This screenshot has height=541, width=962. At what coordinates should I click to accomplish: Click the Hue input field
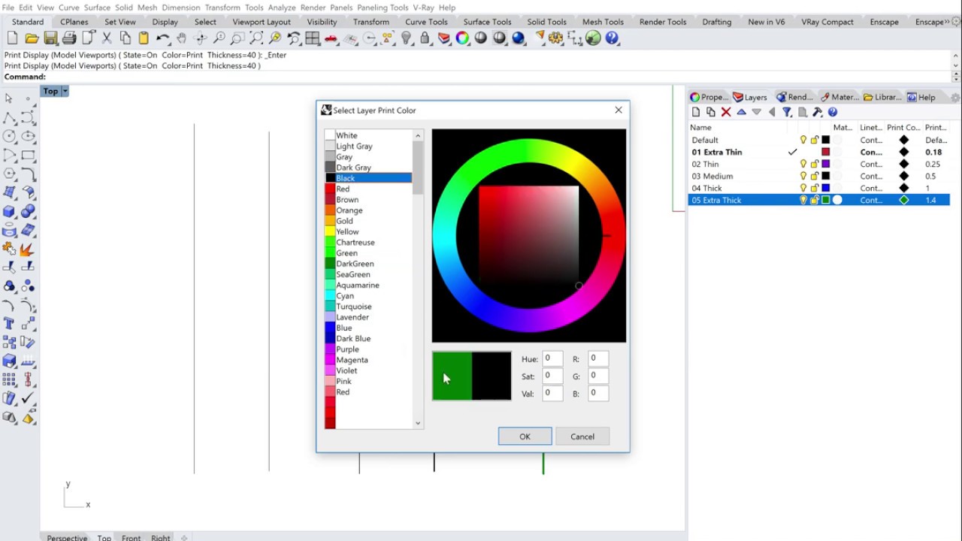tap(552, 358)
